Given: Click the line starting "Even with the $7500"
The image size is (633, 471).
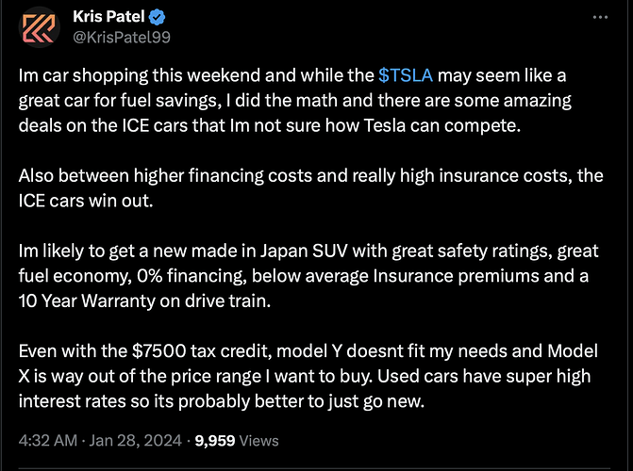Looking at the screenshot, I should pyautogui.click(x=308, y=351).
